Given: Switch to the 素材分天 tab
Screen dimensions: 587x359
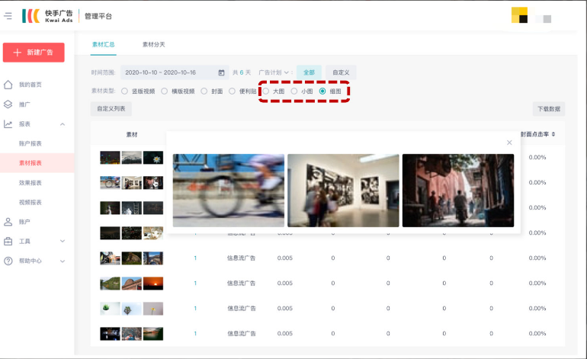Looking at the screenshot, I should (x=153, y=44).
